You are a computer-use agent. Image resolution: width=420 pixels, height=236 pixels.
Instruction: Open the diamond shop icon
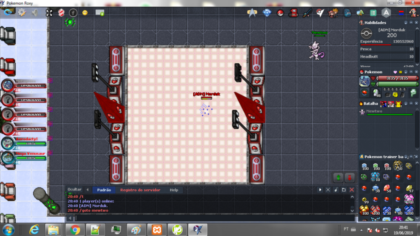[267, 13]
